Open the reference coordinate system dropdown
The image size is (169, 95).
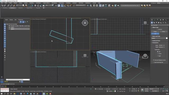click(48, 5)
